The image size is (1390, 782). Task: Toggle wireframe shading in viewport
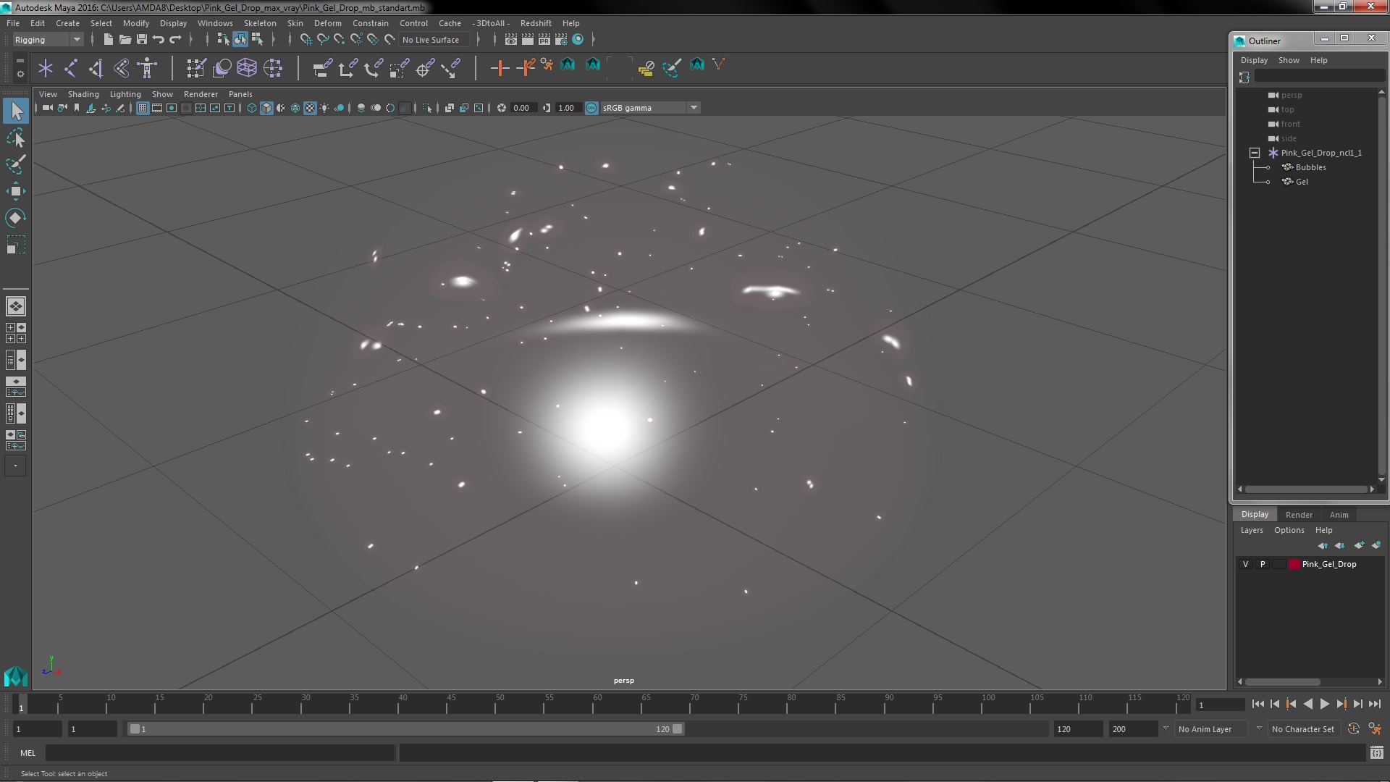pyautogui.click(x=252, y=108)
